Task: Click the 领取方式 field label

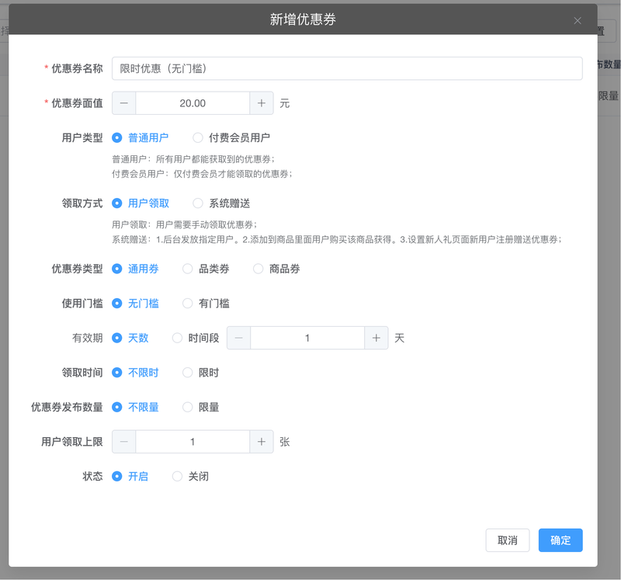Action: [x=82, y=203]
